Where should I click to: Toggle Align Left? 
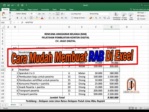pyautogui.click(x=50, y=18)
